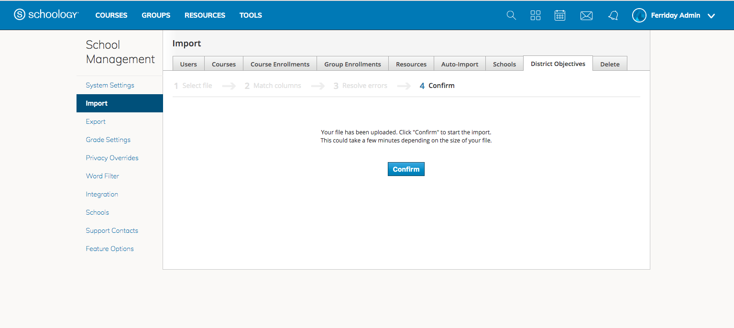Screen dimensions: 734x328
Task: Expand the Ferriday Admin account dropdown arrow
Action: [711, 16]
